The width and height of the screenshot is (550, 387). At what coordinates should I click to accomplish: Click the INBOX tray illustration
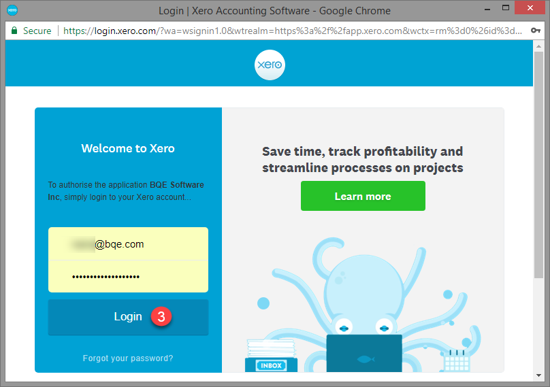click(271, 356)
